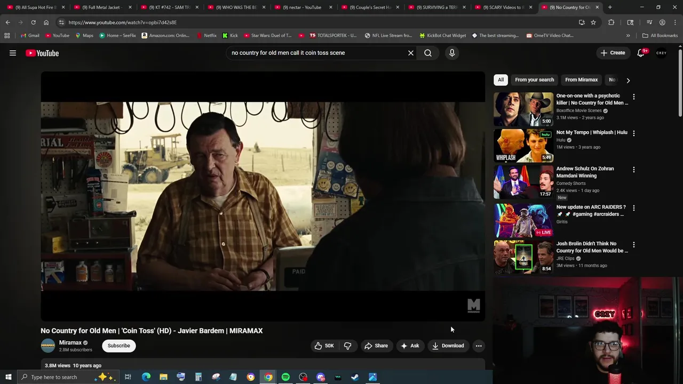Dislike the Coin Toss video
The image size is (683, 384).
click(347, 346)
